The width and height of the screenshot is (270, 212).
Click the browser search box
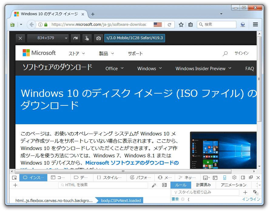(217, 25)
